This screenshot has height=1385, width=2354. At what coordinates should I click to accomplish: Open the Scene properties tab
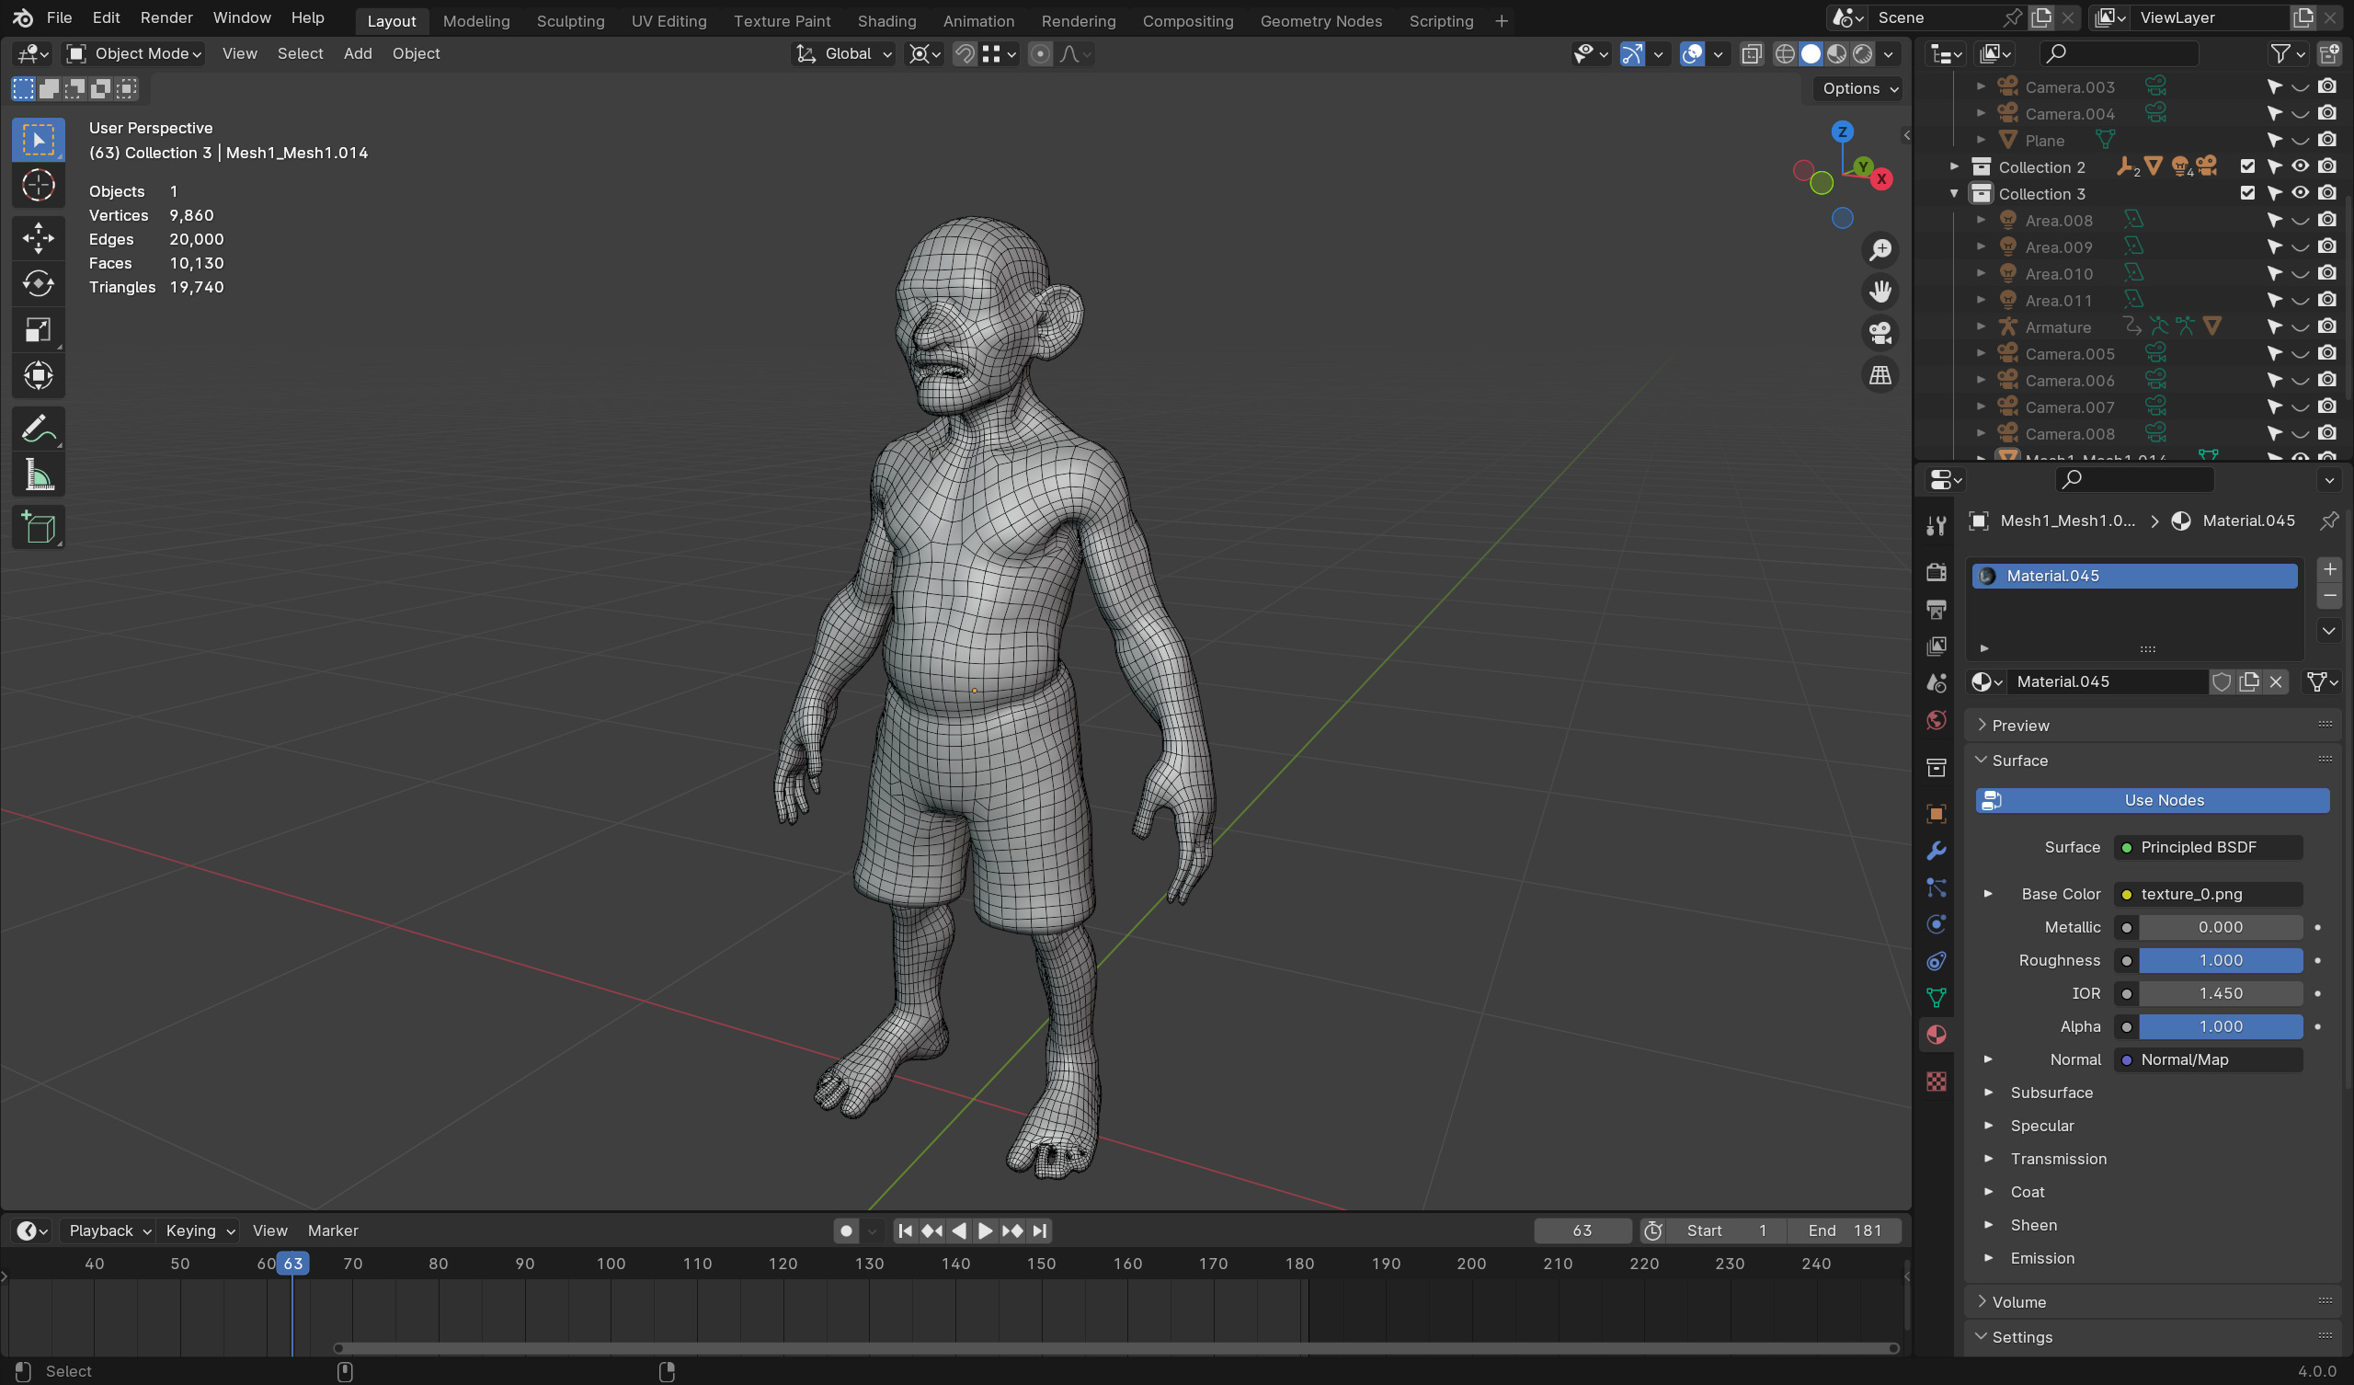tap(1937, 683)
